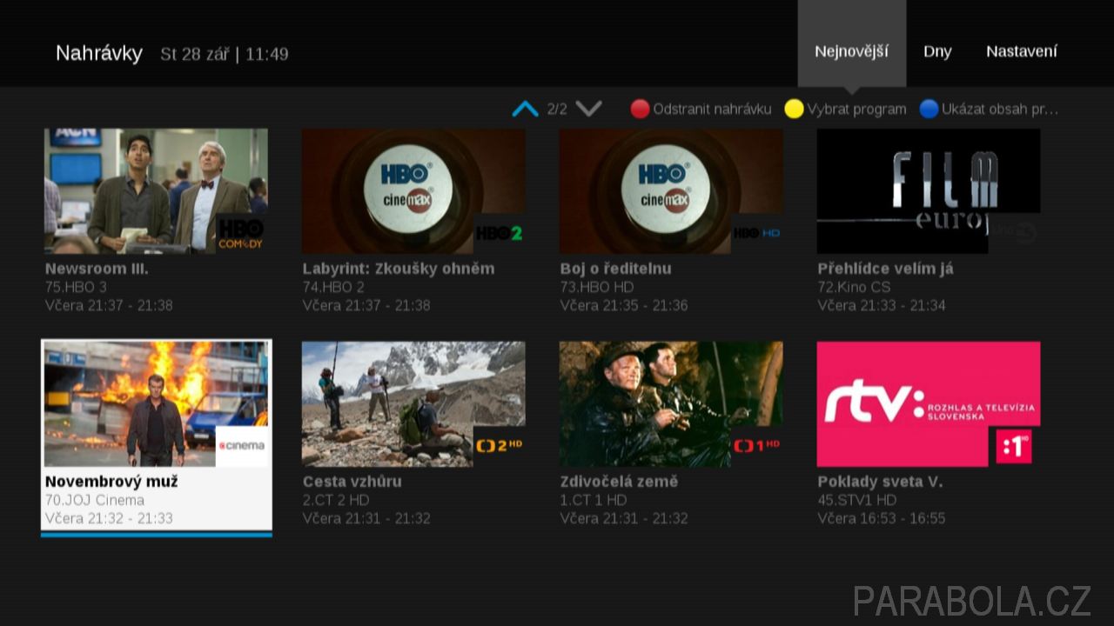Click time Včera 21:33 - 21:34
1114x626 pixels.
pos(882,305)
